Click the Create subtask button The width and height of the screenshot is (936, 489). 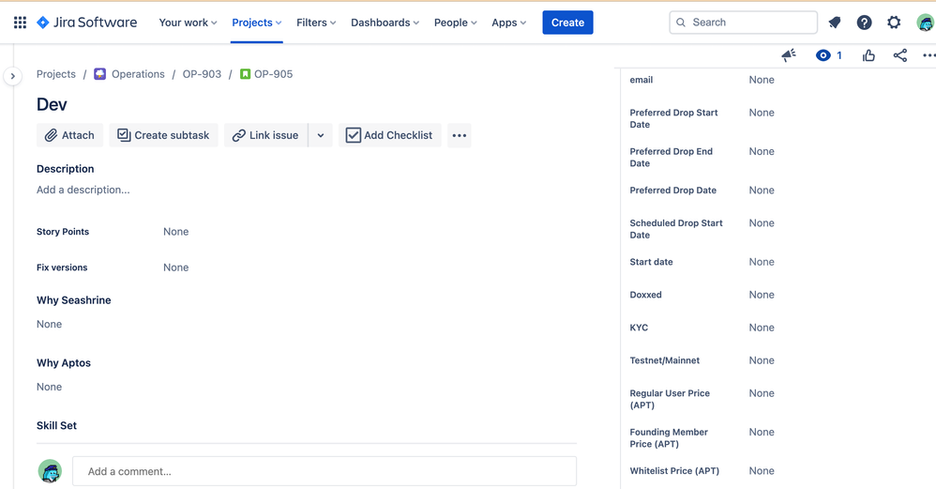(163, 135)
